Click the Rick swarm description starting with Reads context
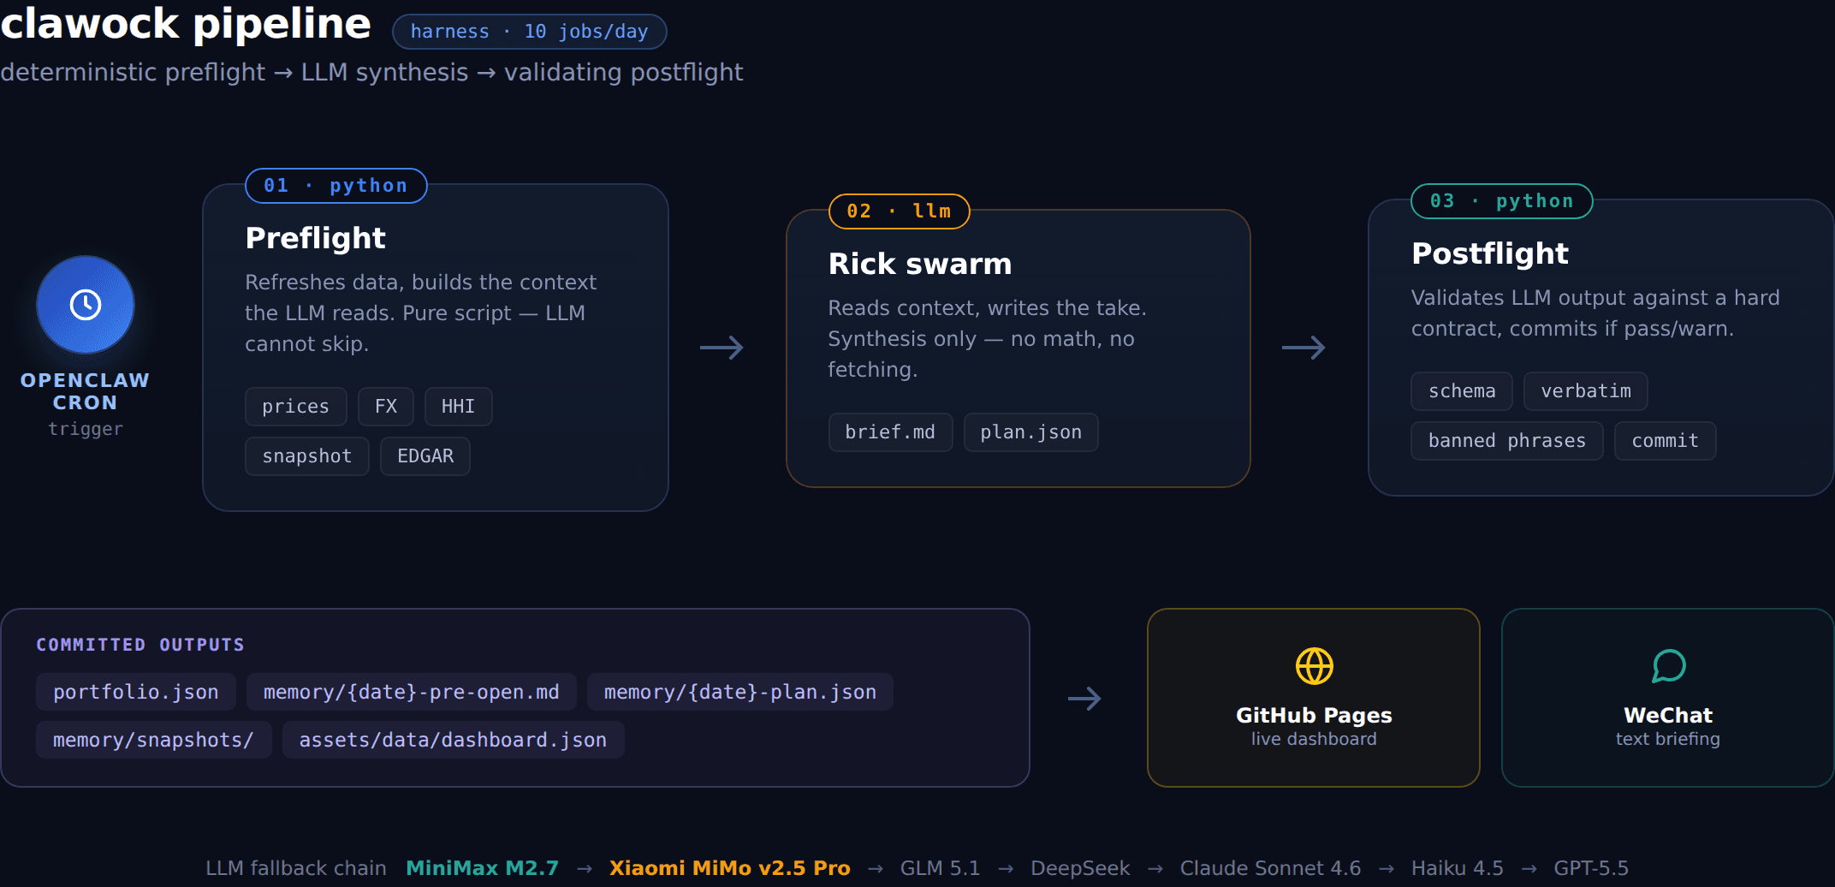Viewport: 1835px width, 887px height. point(987,339)
